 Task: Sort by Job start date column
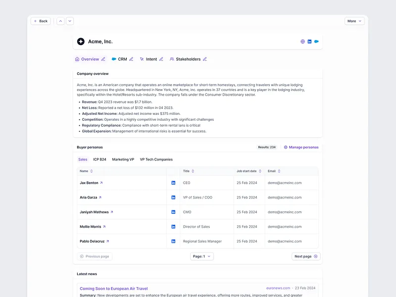click(260, 171)
